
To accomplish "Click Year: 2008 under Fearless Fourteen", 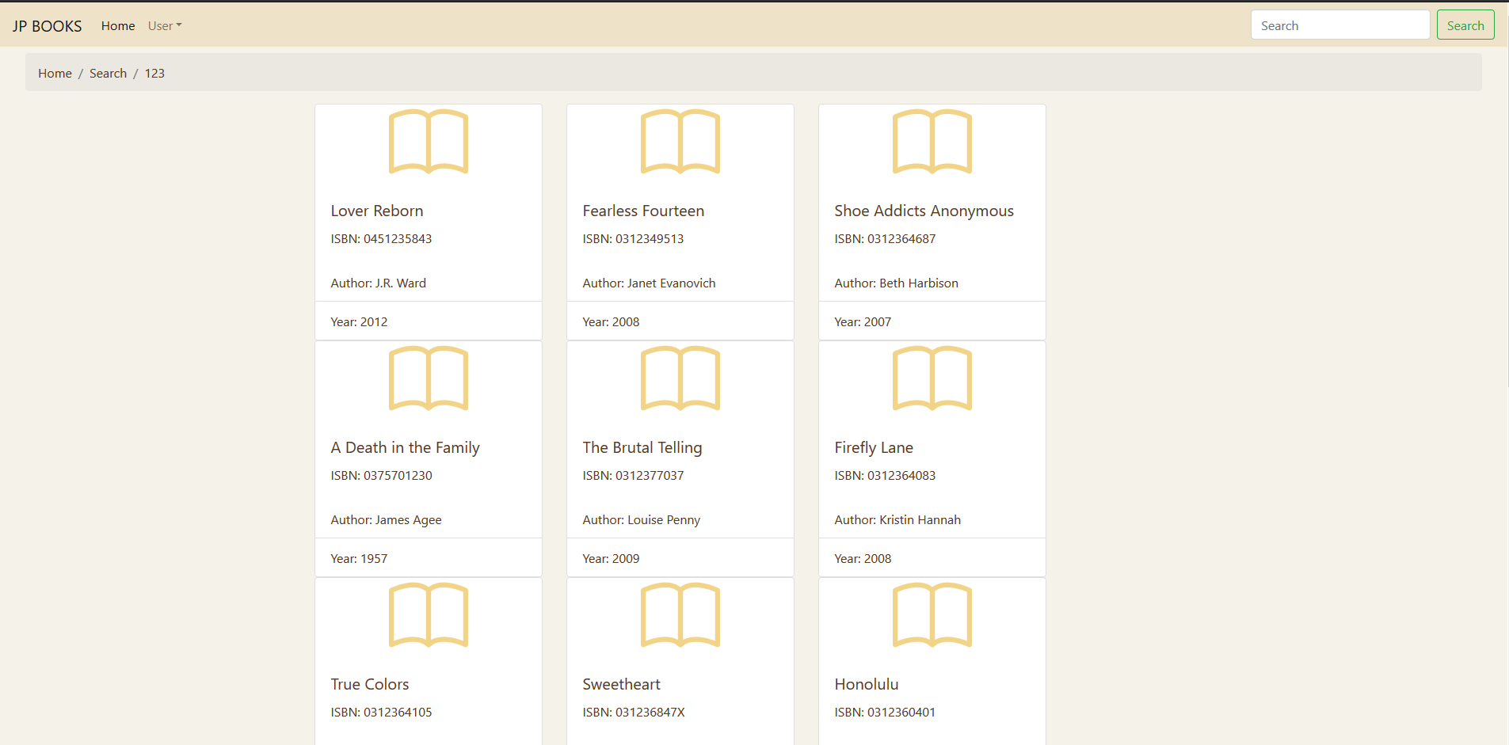I will pos(680,321).
